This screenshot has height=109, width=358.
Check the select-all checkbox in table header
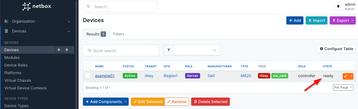click(88, 66)
